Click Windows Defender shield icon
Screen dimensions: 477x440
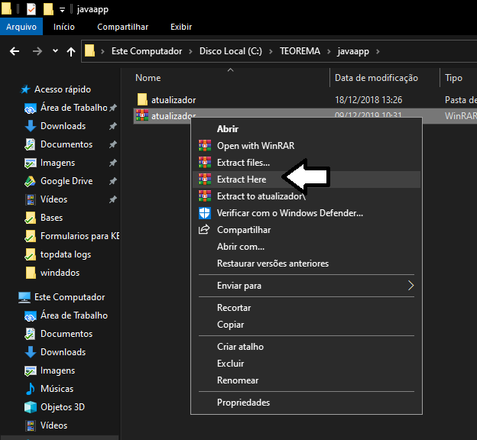(x=205, y=213)
